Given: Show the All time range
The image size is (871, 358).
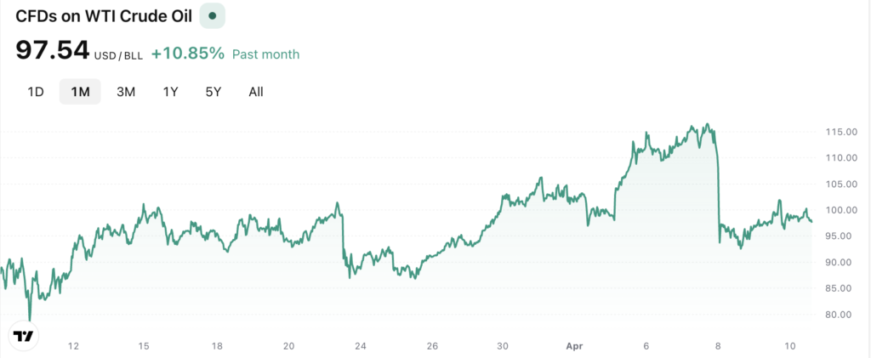Looking at the screenshot, I should [x=256, y=92].
